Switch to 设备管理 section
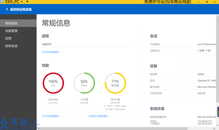The width and height of the screenshot is (219, 130). pyautogui.click(x=11, y=31)
